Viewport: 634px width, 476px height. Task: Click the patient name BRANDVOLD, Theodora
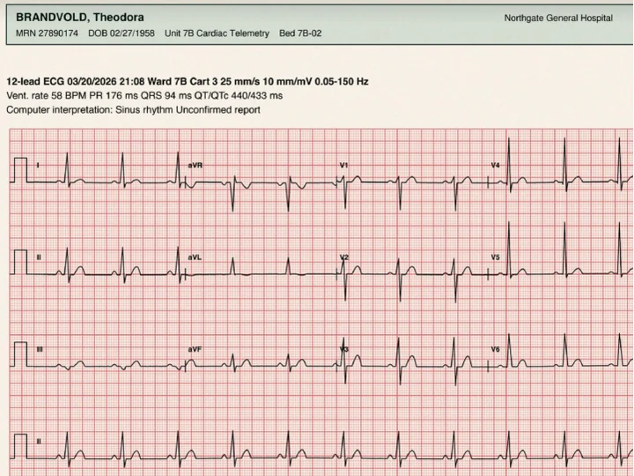coord(79,18)
